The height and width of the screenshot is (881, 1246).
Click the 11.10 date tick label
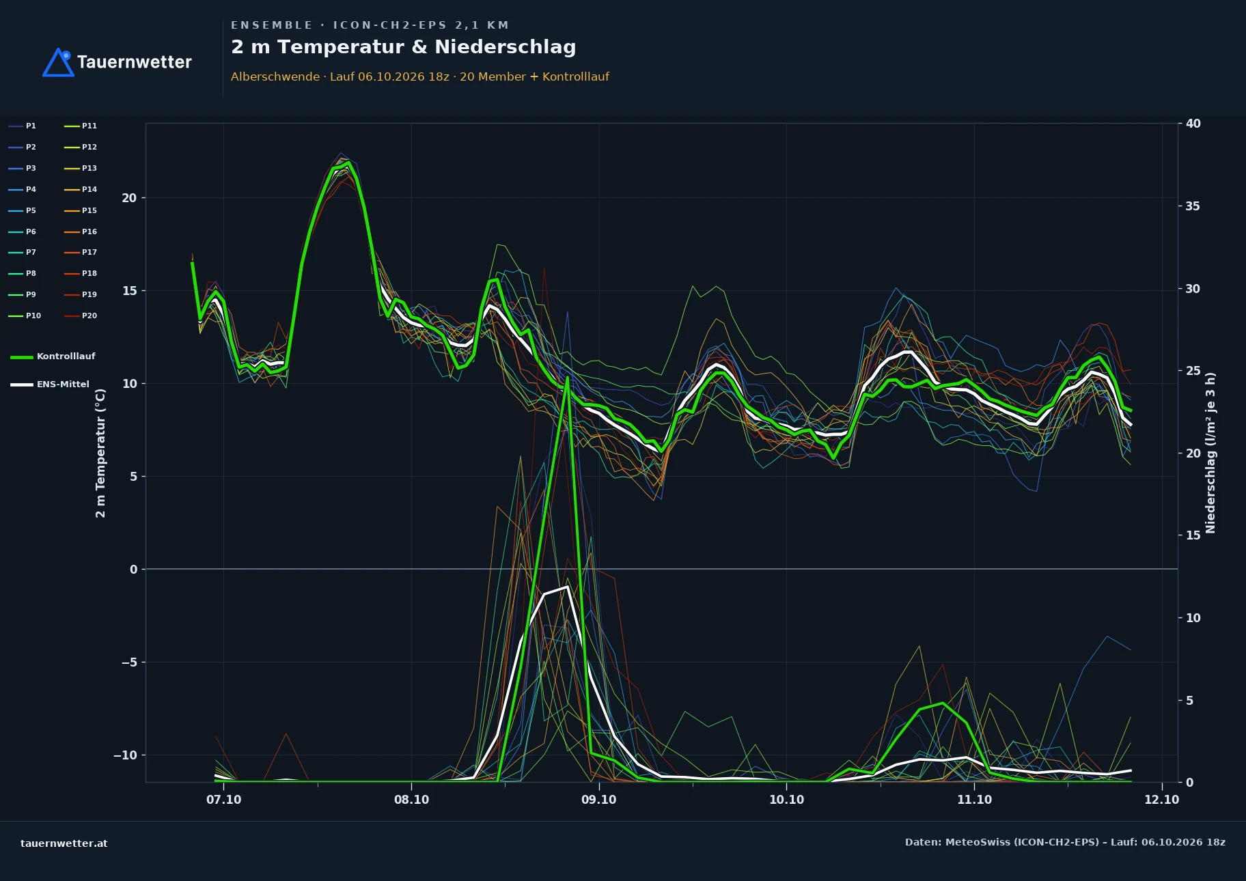[x=975, y=800]
